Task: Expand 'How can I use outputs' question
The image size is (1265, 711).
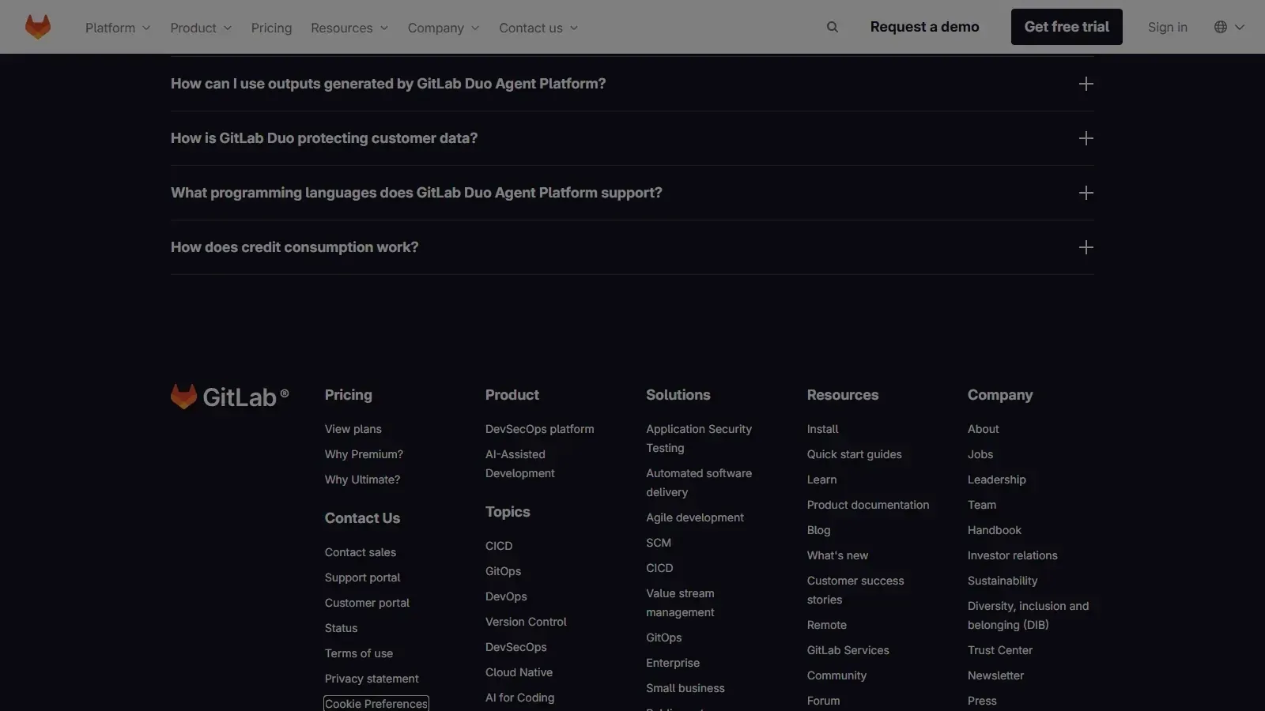Action: 632,84
